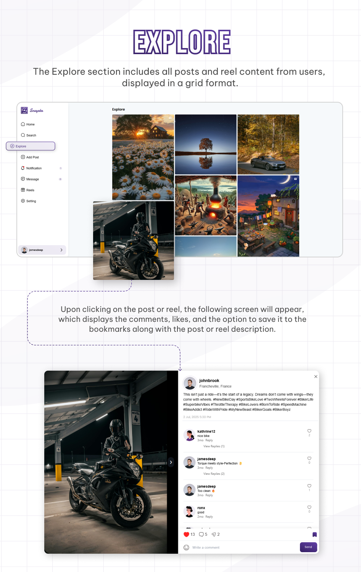Click the Snapta logo icon
The width and height of the screenshot is (361, 572).
click(x=24, y=110)
